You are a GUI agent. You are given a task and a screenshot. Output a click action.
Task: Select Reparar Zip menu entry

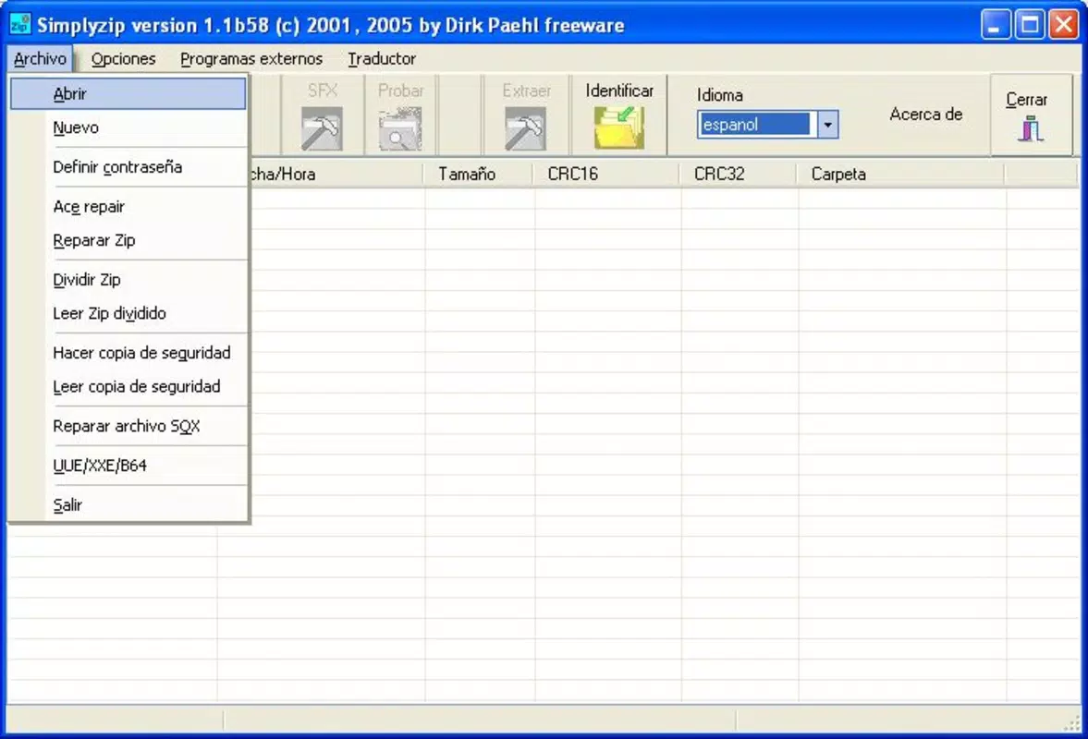coord(128,240)
